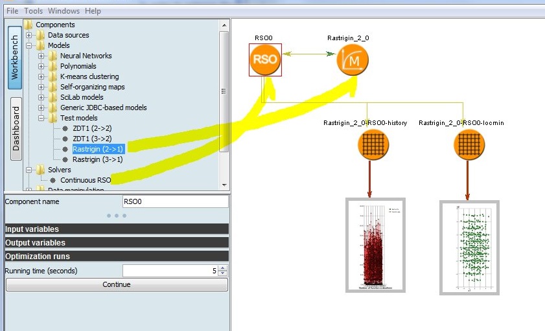
Task: Open the red history scatter plot thumbnail
Action: [375, 244]
